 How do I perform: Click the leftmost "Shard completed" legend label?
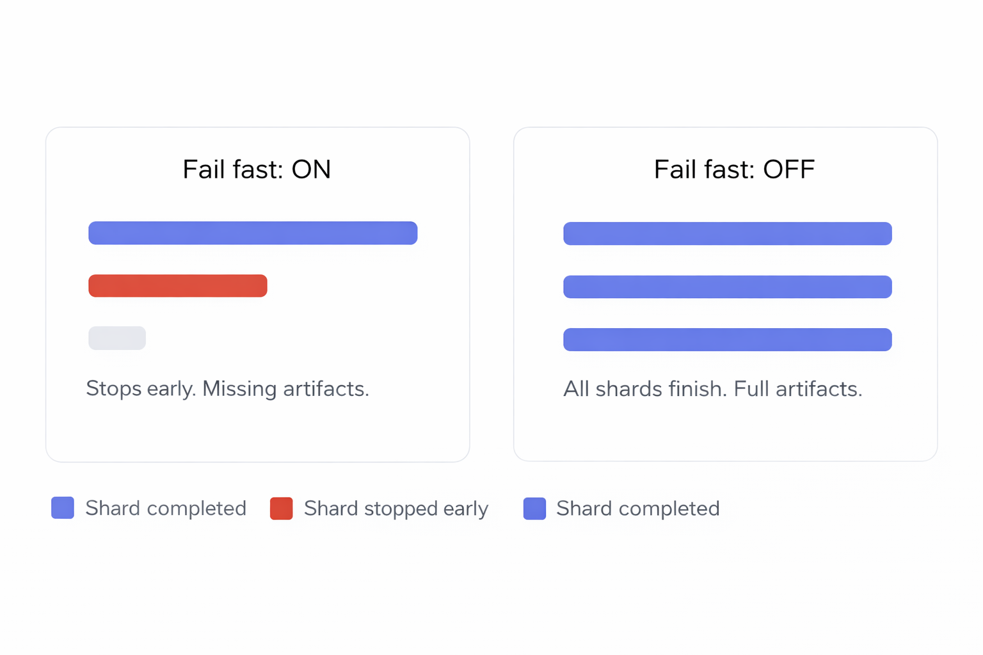coord(166,509)
